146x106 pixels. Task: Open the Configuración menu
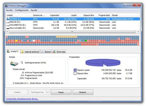tap(22, 10)
